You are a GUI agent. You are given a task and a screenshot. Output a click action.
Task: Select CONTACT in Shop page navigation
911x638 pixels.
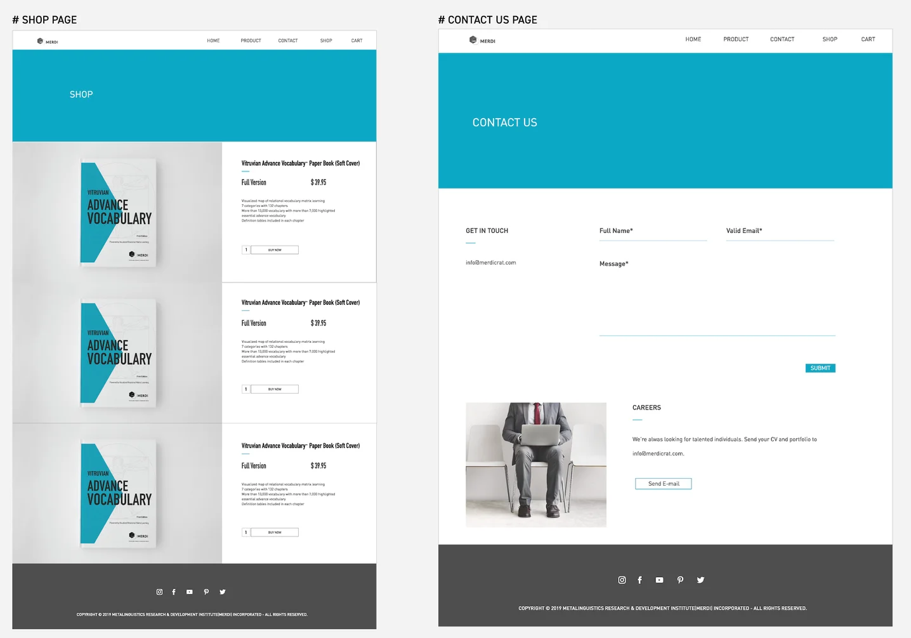pos(288,41)
